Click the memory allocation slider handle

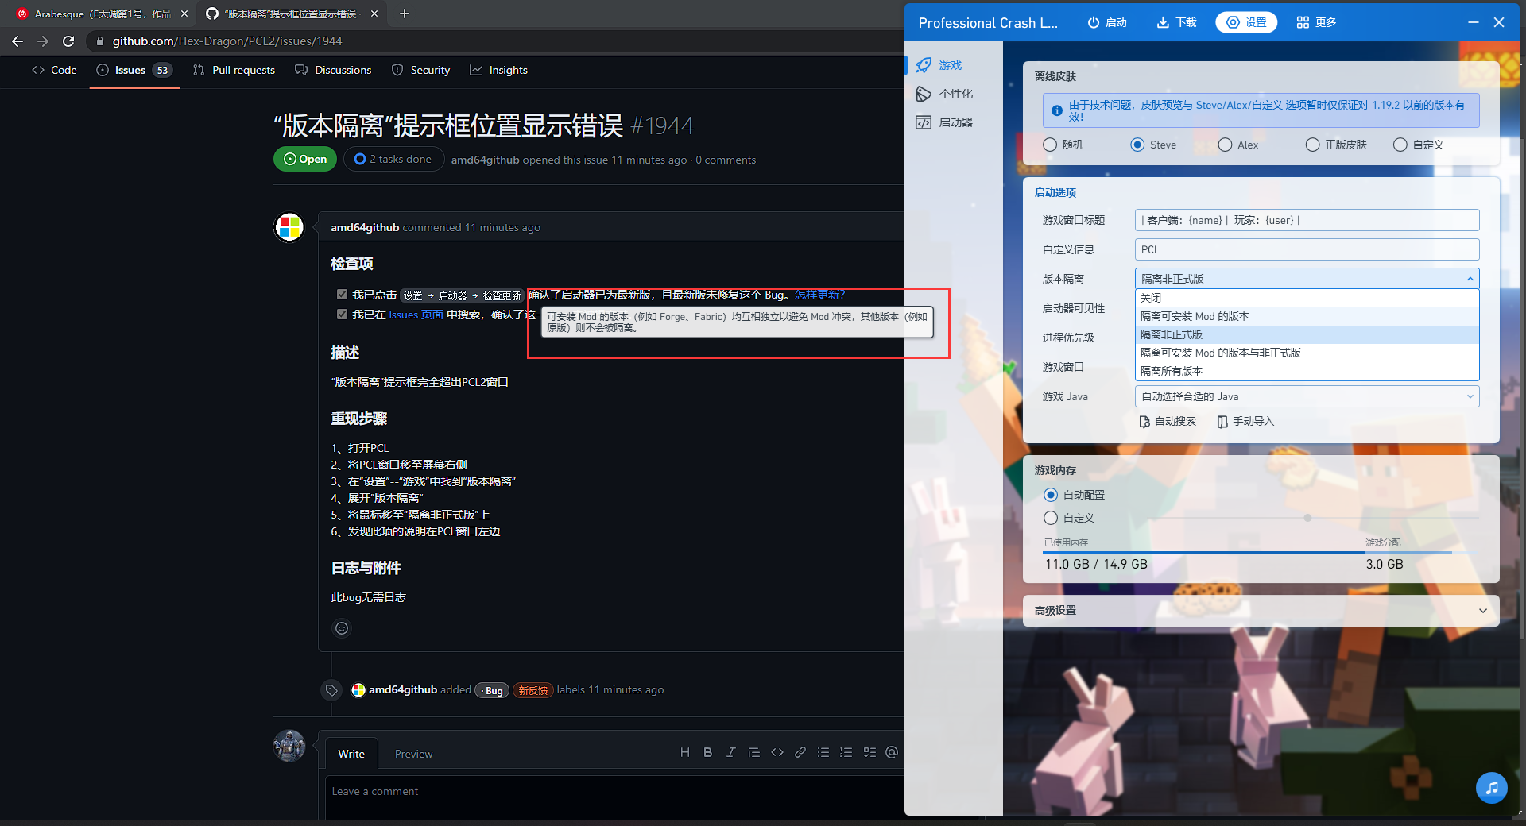1307,518
